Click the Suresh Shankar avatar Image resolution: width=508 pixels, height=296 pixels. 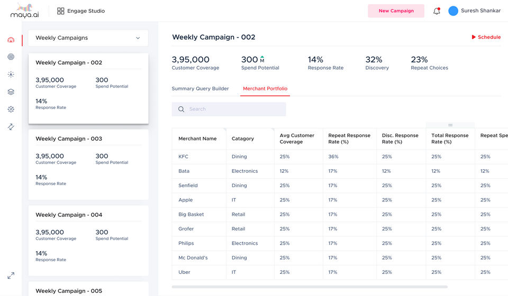click(x=453, y=11)
